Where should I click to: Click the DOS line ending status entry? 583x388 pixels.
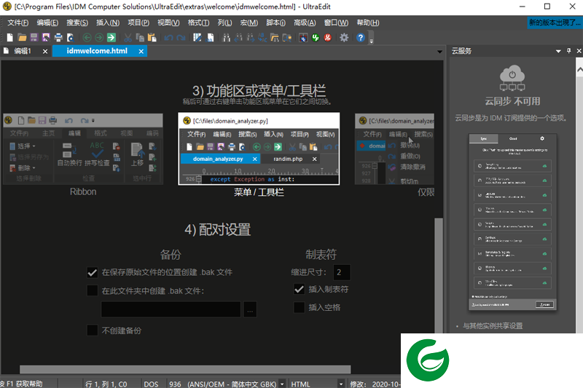pyautogui.click(x=151, y=384)
